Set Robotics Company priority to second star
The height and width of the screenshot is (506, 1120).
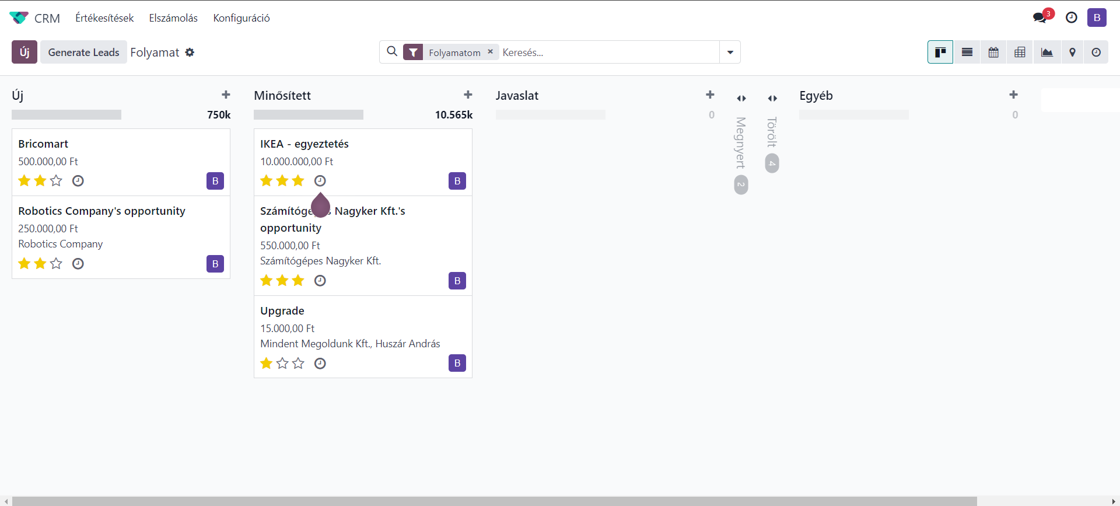click(40, 264)
